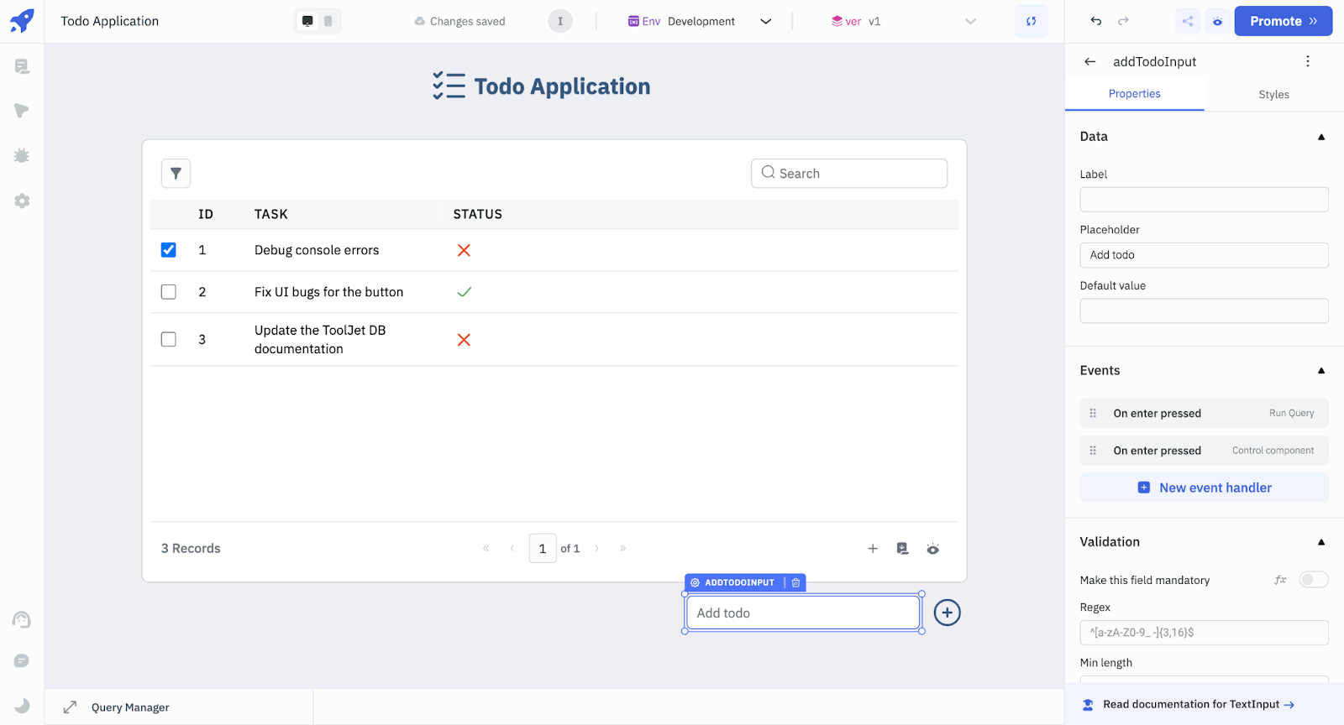This screenshot has width=1344, height=725.
Task: Click the table Search box
Action: point(848,174)
